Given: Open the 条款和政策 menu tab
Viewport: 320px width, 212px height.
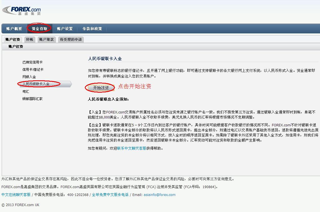Looking at the screenshot, I should pos(92,29).
